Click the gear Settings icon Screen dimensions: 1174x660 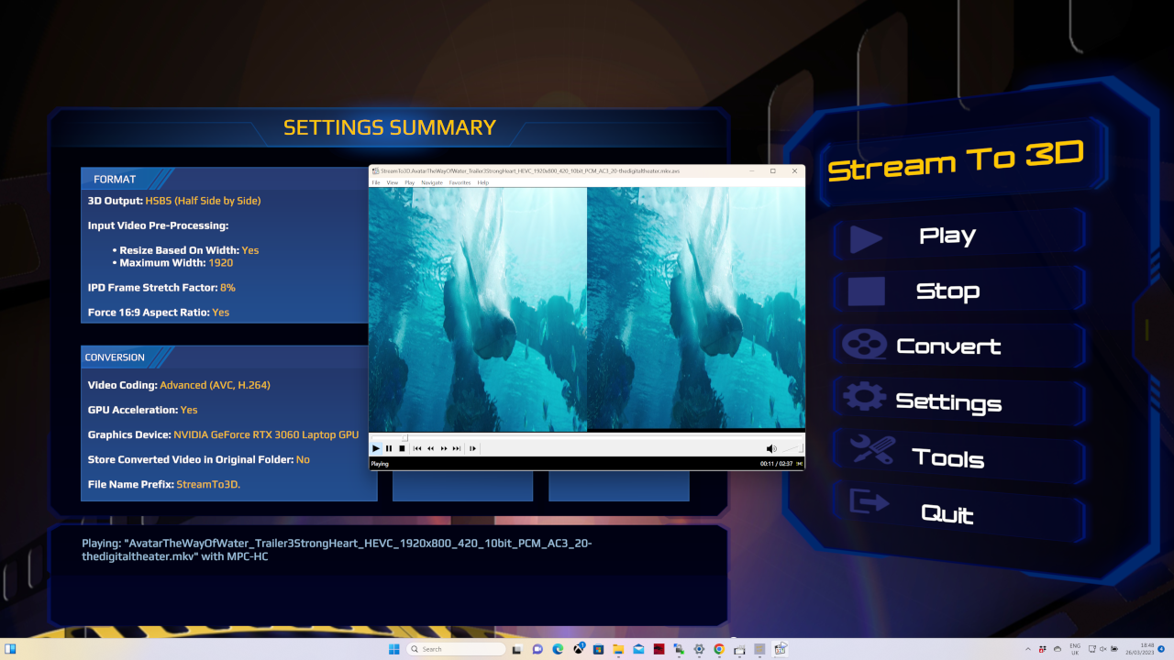pyautogui.click(x=864, y=397)
